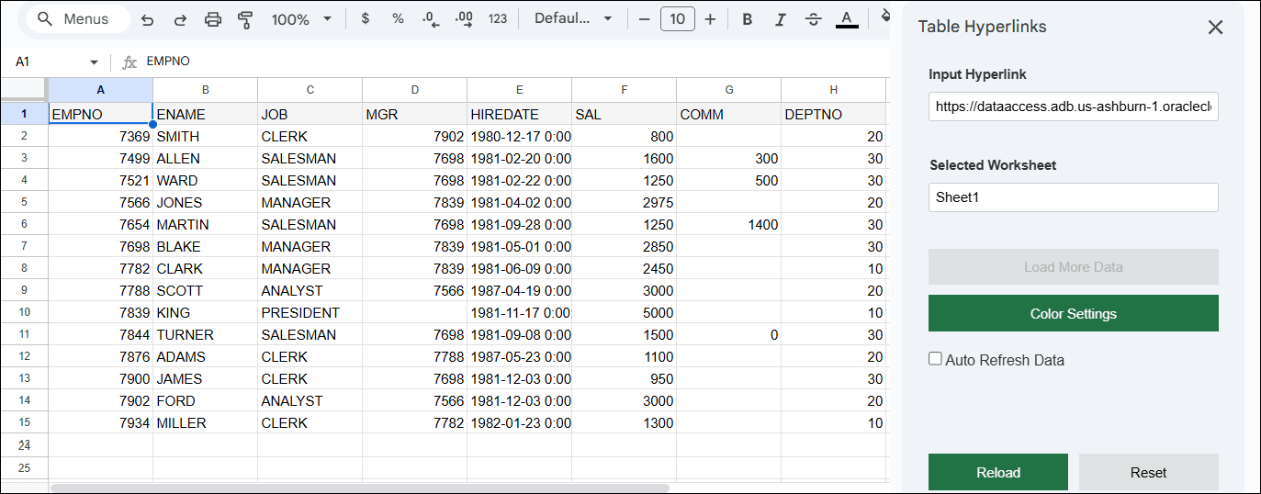This screenshot has width=1261, height=494.
Task: Open the Name box A1 dropdown
Action: [x=94, y=62]
